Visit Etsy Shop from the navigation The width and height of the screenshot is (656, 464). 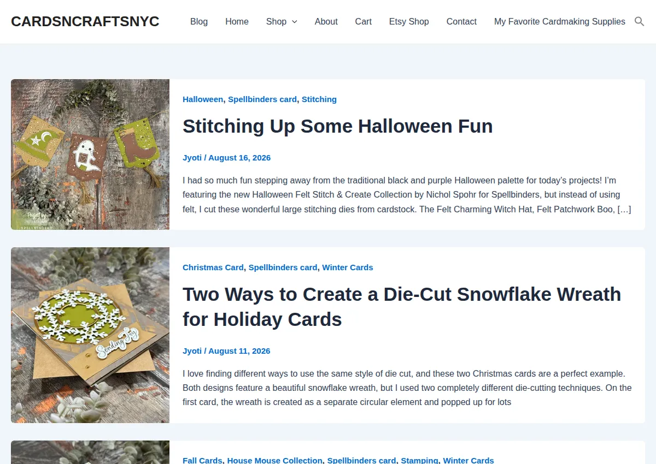409,22
